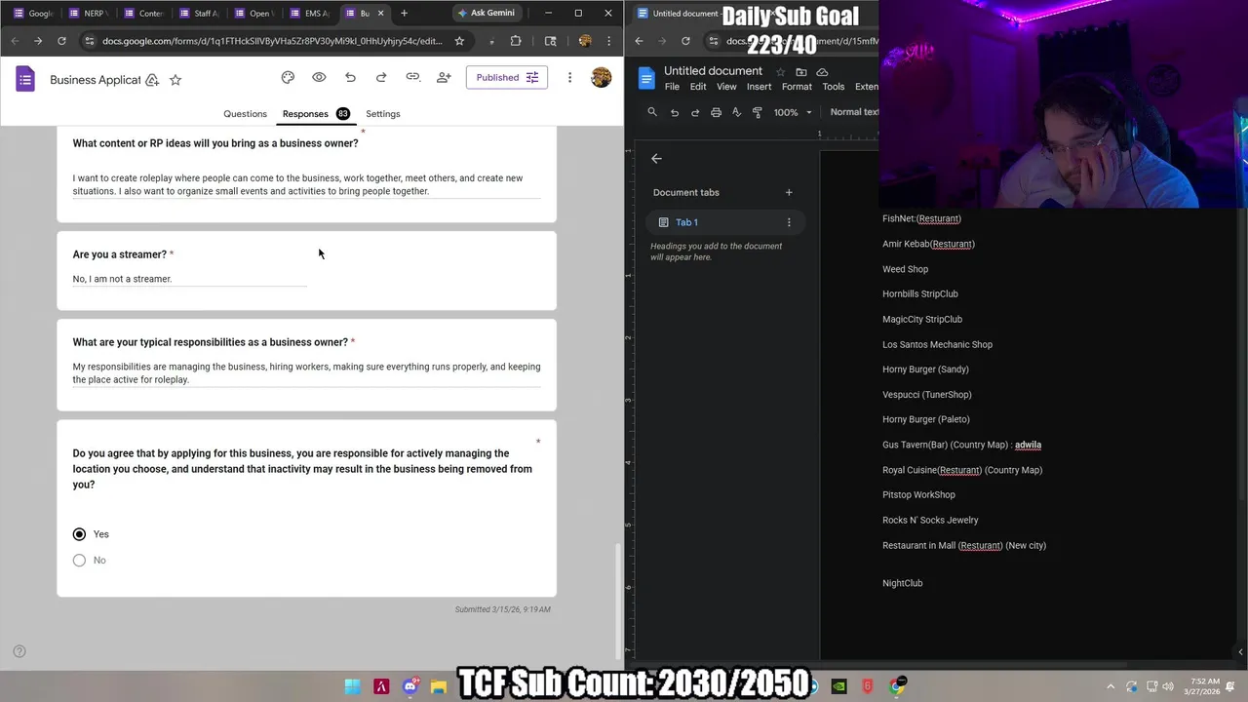The height and width of the screenshot is (702, 1248).
Task: Reload the Google Forms page
Action: [61, 41]
